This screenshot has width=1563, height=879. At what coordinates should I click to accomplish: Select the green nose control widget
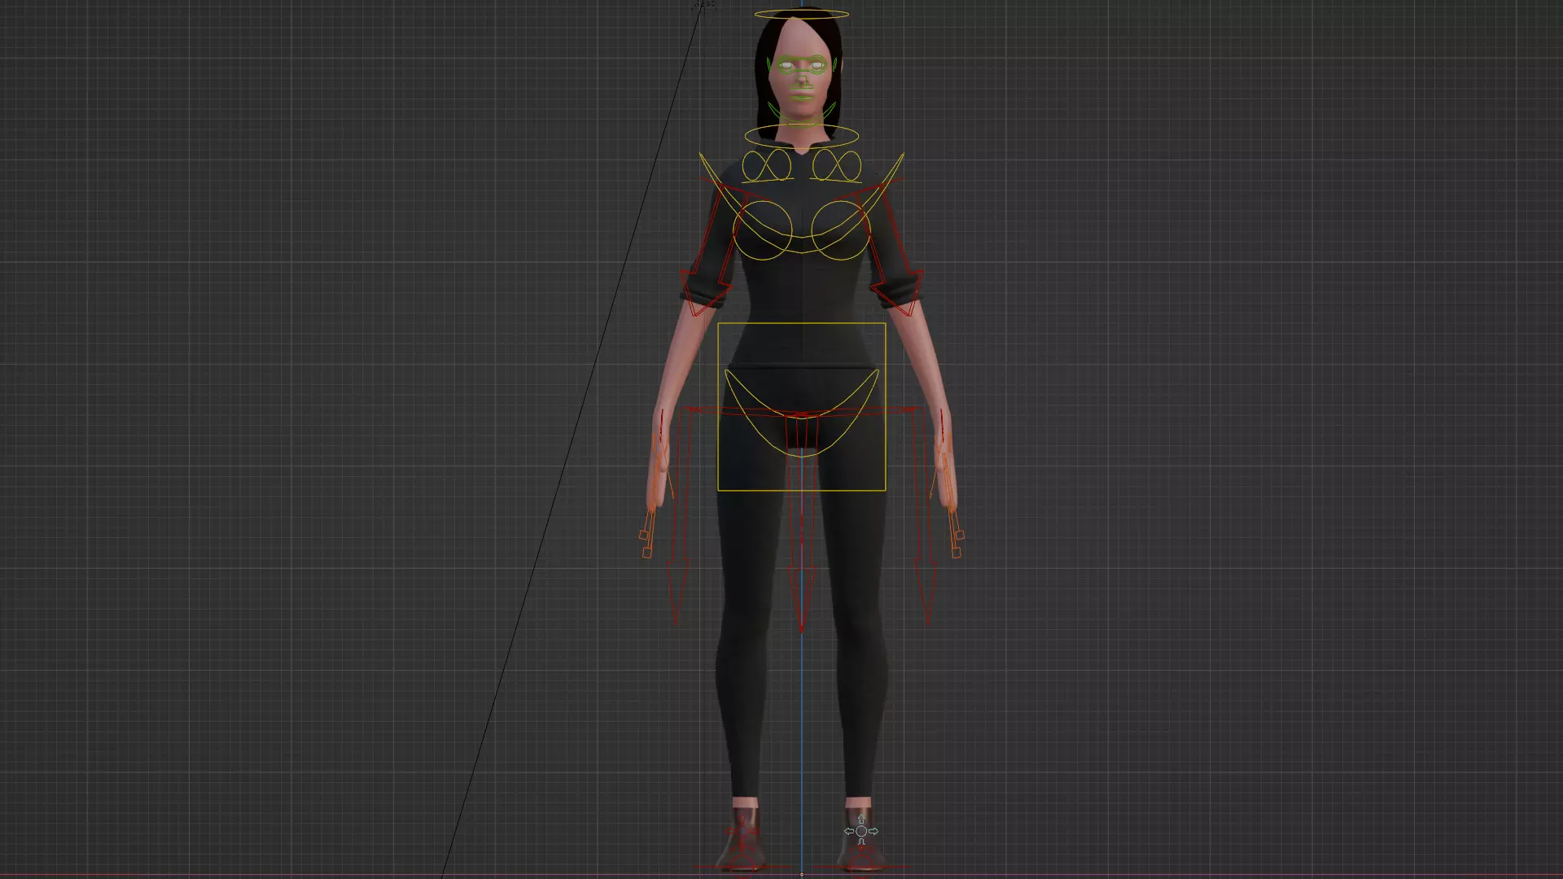coord(802,80)
